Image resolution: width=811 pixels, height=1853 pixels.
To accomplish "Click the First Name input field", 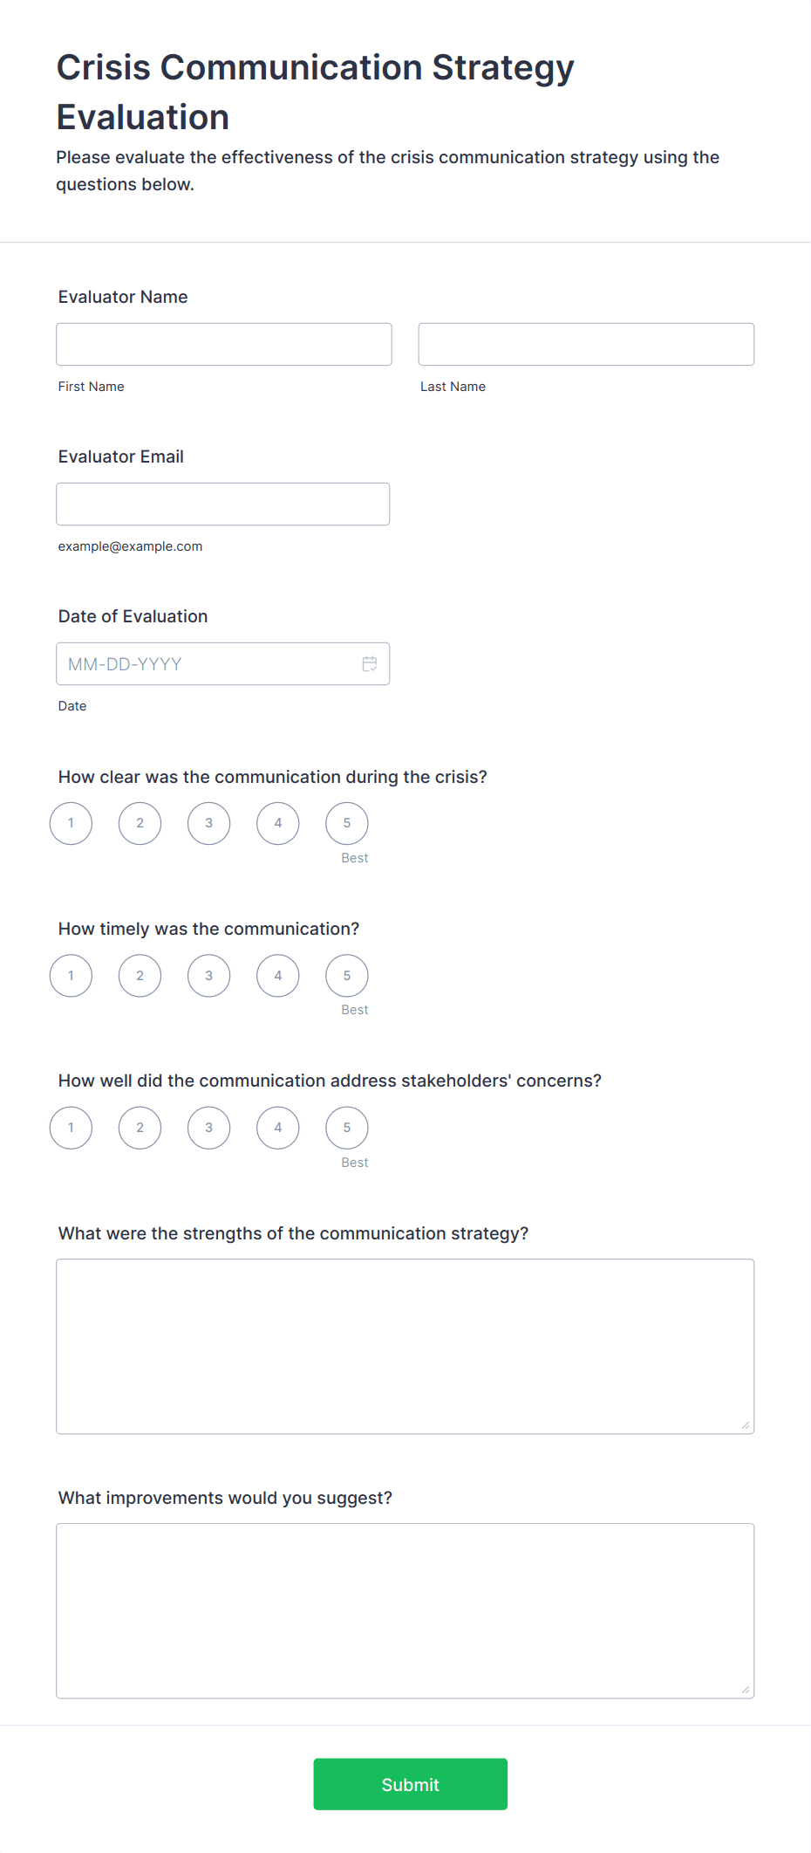I will click(x=224, y=344).
